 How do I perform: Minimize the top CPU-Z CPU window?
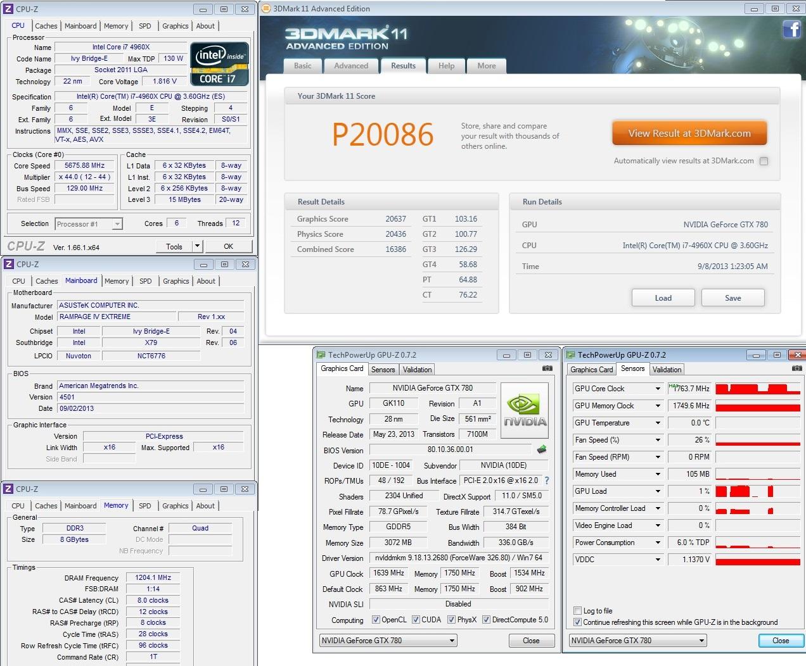point(203,9)
